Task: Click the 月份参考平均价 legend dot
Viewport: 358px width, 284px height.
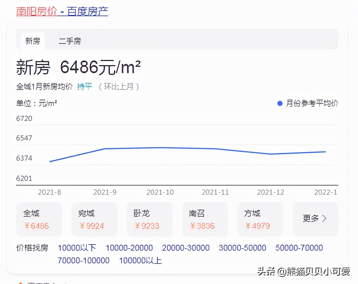Action: pyautogui.click(x=280, y=103)
